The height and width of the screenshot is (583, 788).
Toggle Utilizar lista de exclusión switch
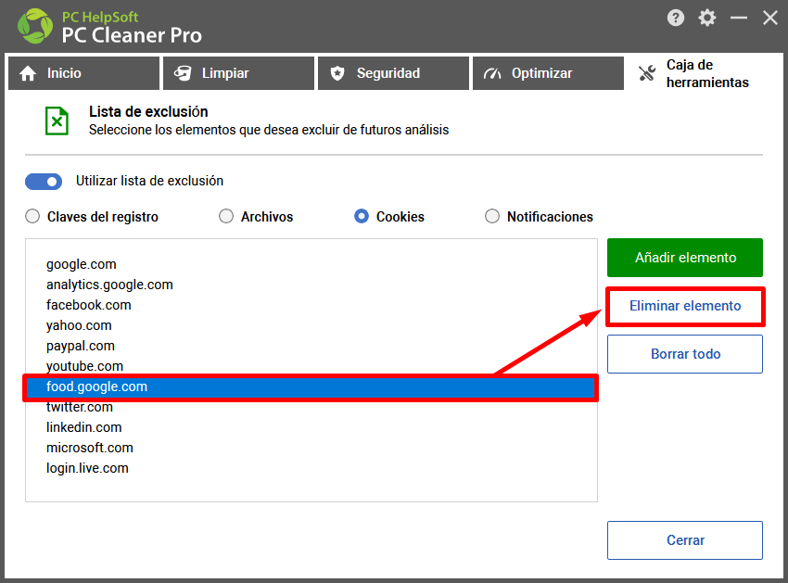44,182
